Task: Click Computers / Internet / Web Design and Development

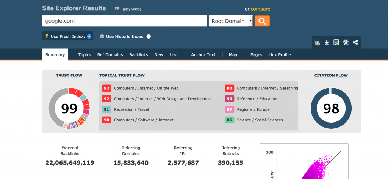Action: coord(163,99)
